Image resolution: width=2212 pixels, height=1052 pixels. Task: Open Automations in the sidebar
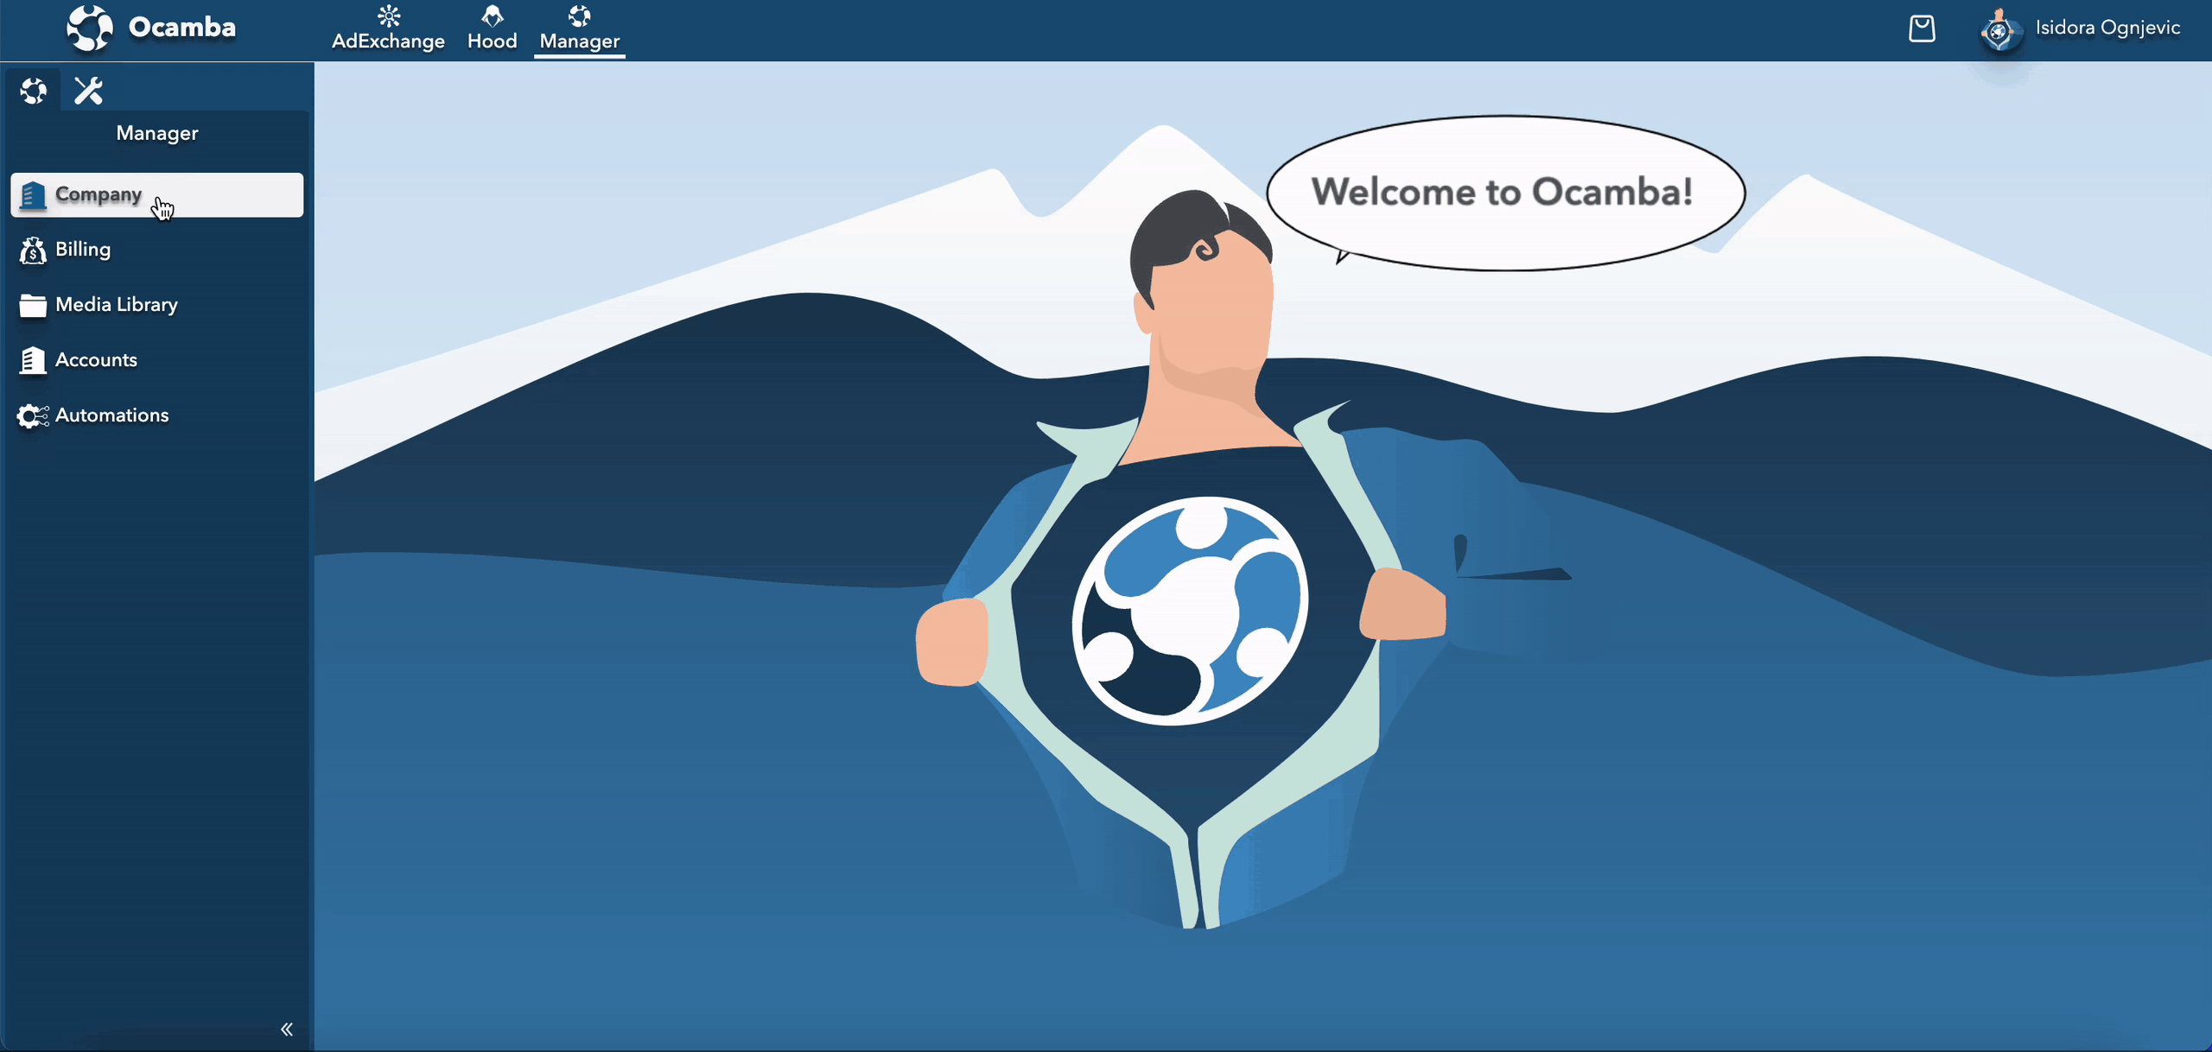coord(157,415)
